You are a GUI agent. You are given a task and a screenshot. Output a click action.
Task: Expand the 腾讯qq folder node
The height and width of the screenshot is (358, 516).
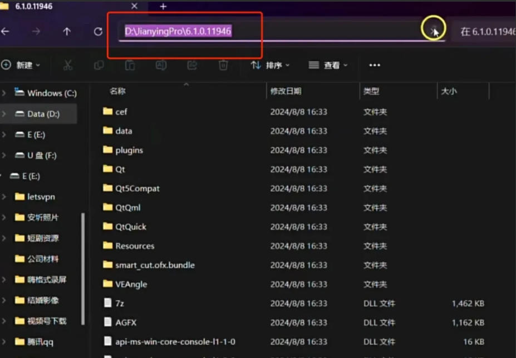[x=4, y=341]
